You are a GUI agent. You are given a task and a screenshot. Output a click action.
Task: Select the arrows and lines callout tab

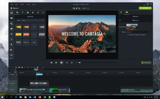click(22, 12)
